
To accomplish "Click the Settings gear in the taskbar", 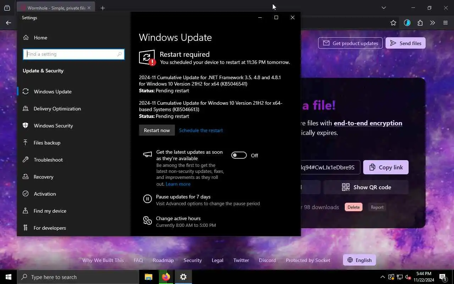I will click(183, 277).
